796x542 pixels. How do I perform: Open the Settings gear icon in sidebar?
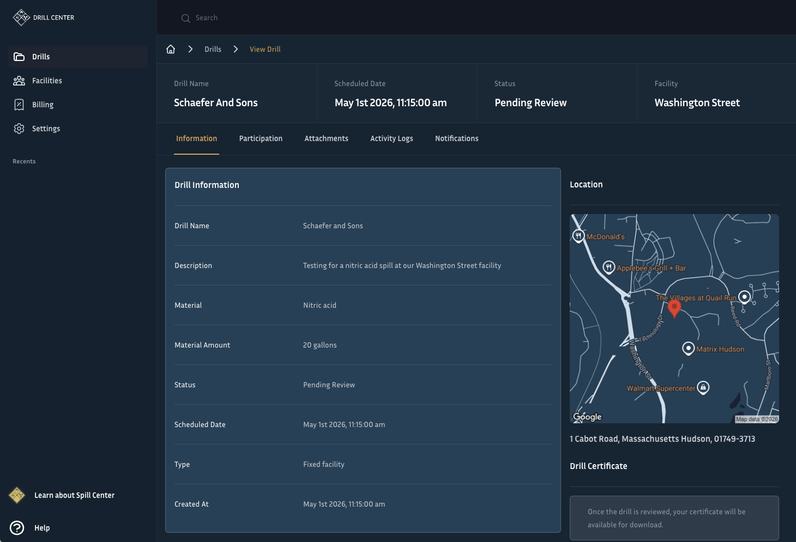[19, 129]
